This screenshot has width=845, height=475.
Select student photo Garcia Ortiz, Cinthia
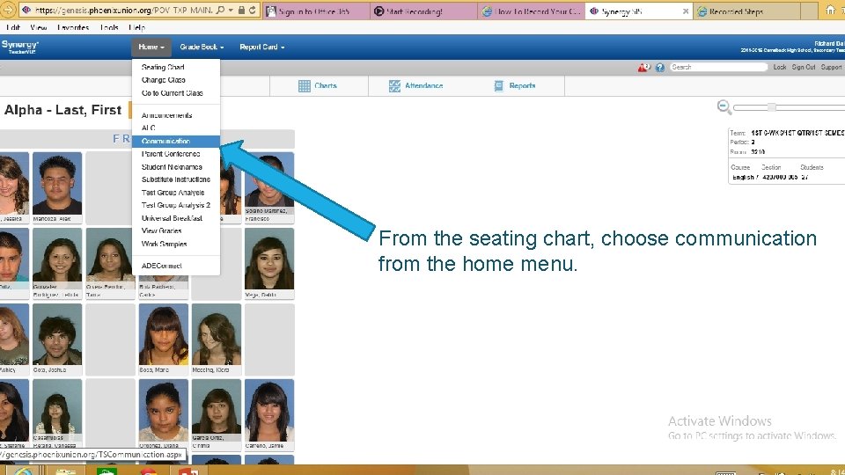217,414
